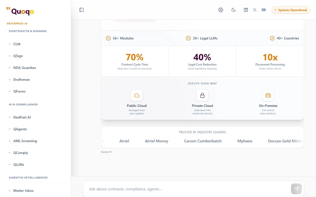Open the YouTube channel icon

point(264,10)
